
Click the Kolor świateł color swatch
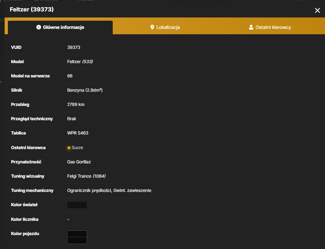(77, 205)
